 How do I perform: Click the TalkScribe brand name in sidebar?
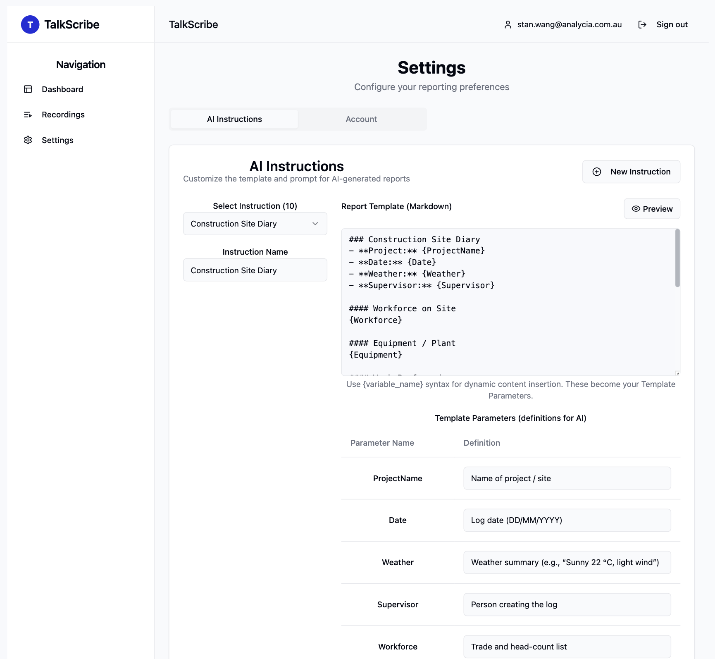[72, 24]
